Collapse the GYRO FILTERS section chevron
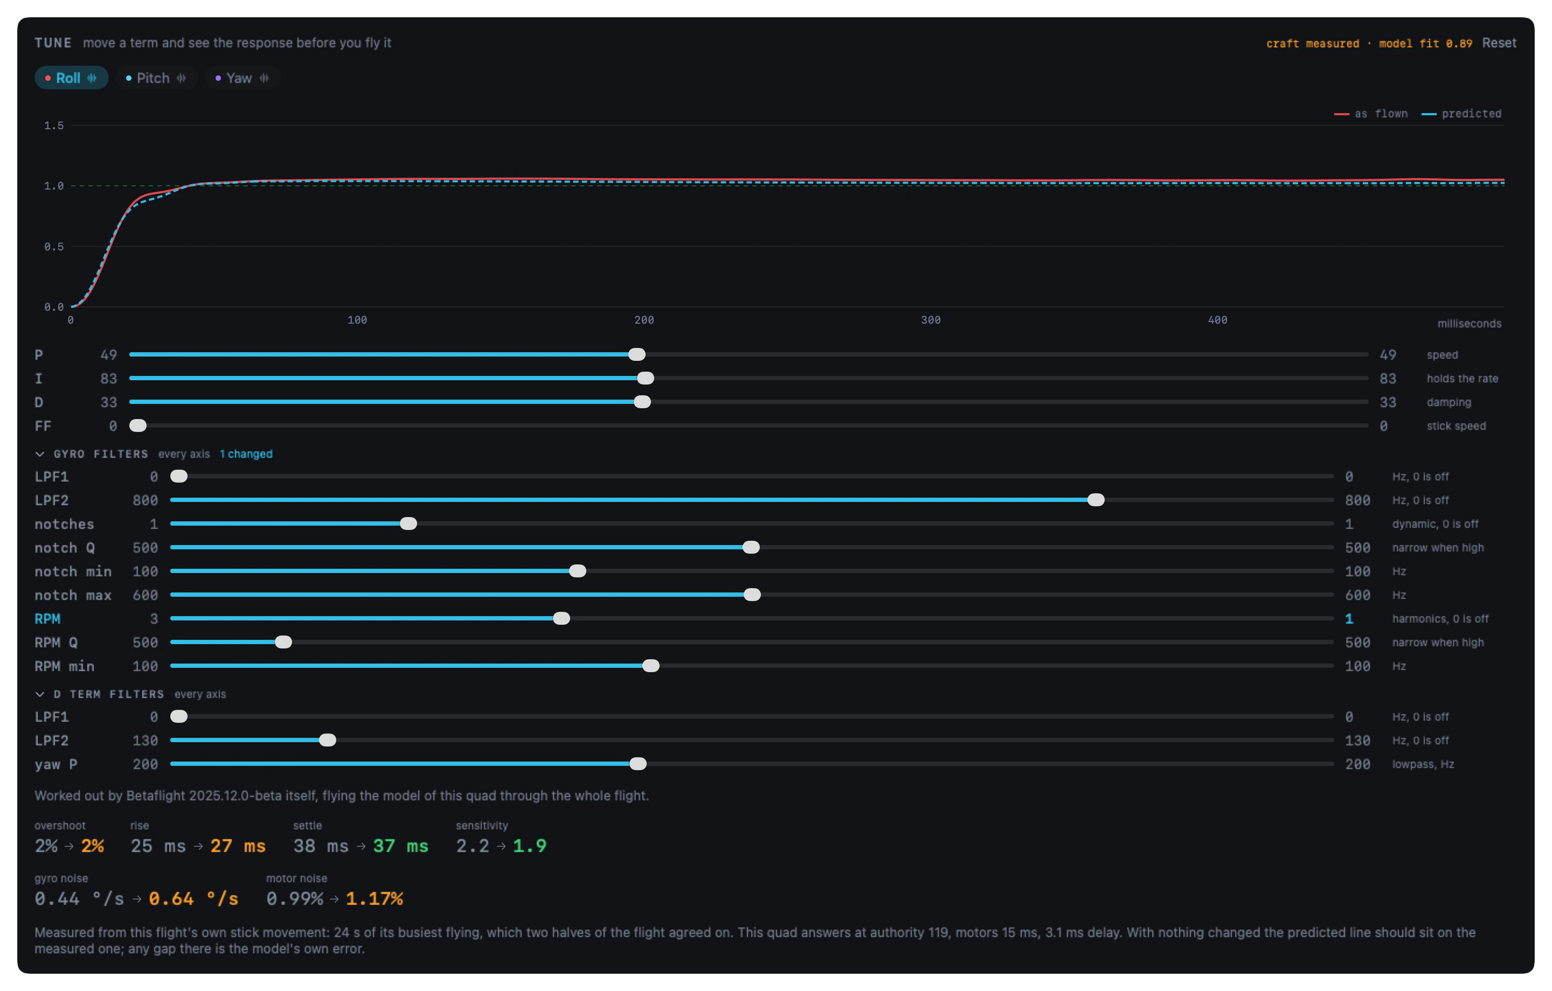1552x991 pixels. [40, 454]
